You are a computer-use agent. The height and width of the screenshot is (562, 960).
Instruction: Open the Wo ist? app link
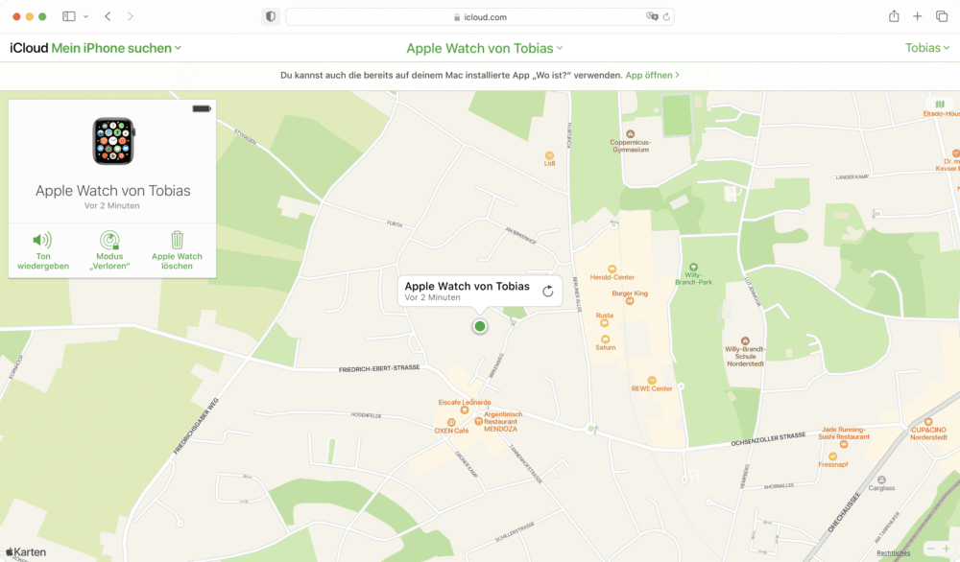click(x=652, y=75)
